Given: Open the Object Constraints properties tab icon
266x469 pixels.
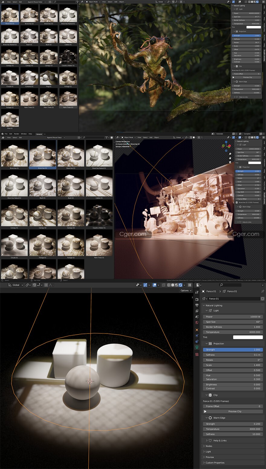Looking at the screenshot, I should (x=197, y=341).
